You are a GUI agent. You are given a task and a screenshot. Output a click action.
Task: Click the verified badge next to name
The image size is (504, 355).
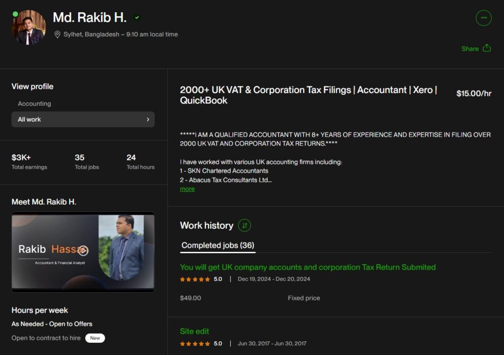[x=137, y=18]
